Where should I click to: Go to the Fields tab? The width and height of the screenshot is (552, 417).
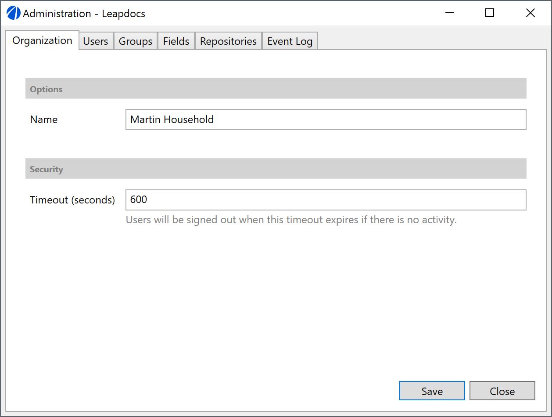[x=176, y=41]
